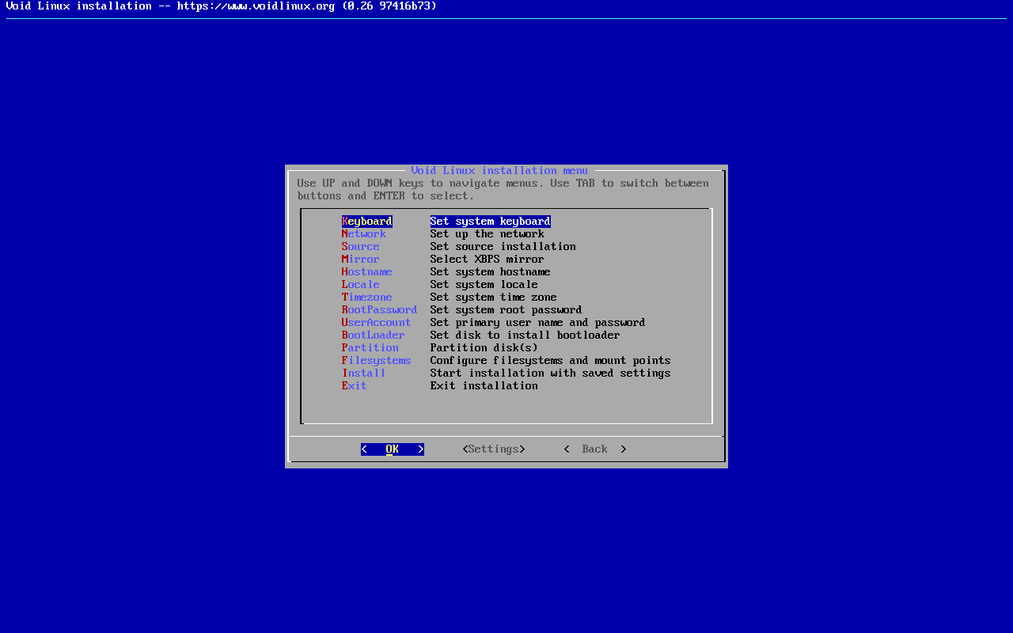Pick the Hostname menu item
1013x633 pixels.
366,272
